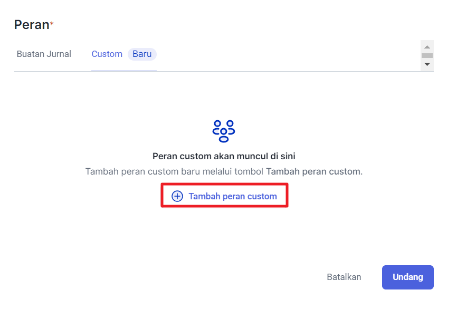457x309 pixels.
Task: Select the Custom tab
Action: click(107, 54)
